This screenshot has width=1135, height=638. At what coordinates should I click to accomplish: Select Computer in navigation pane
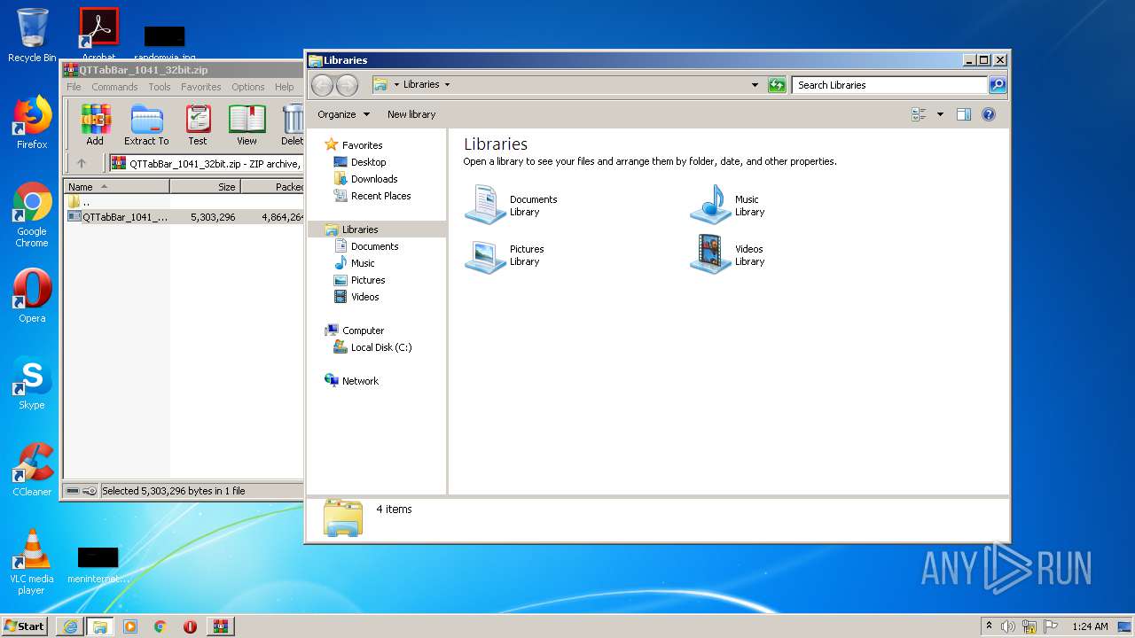pos(363,331)
